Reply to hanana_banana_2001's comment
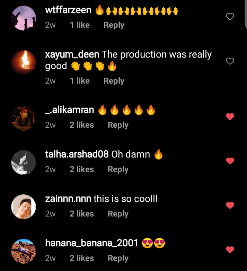 118,258
